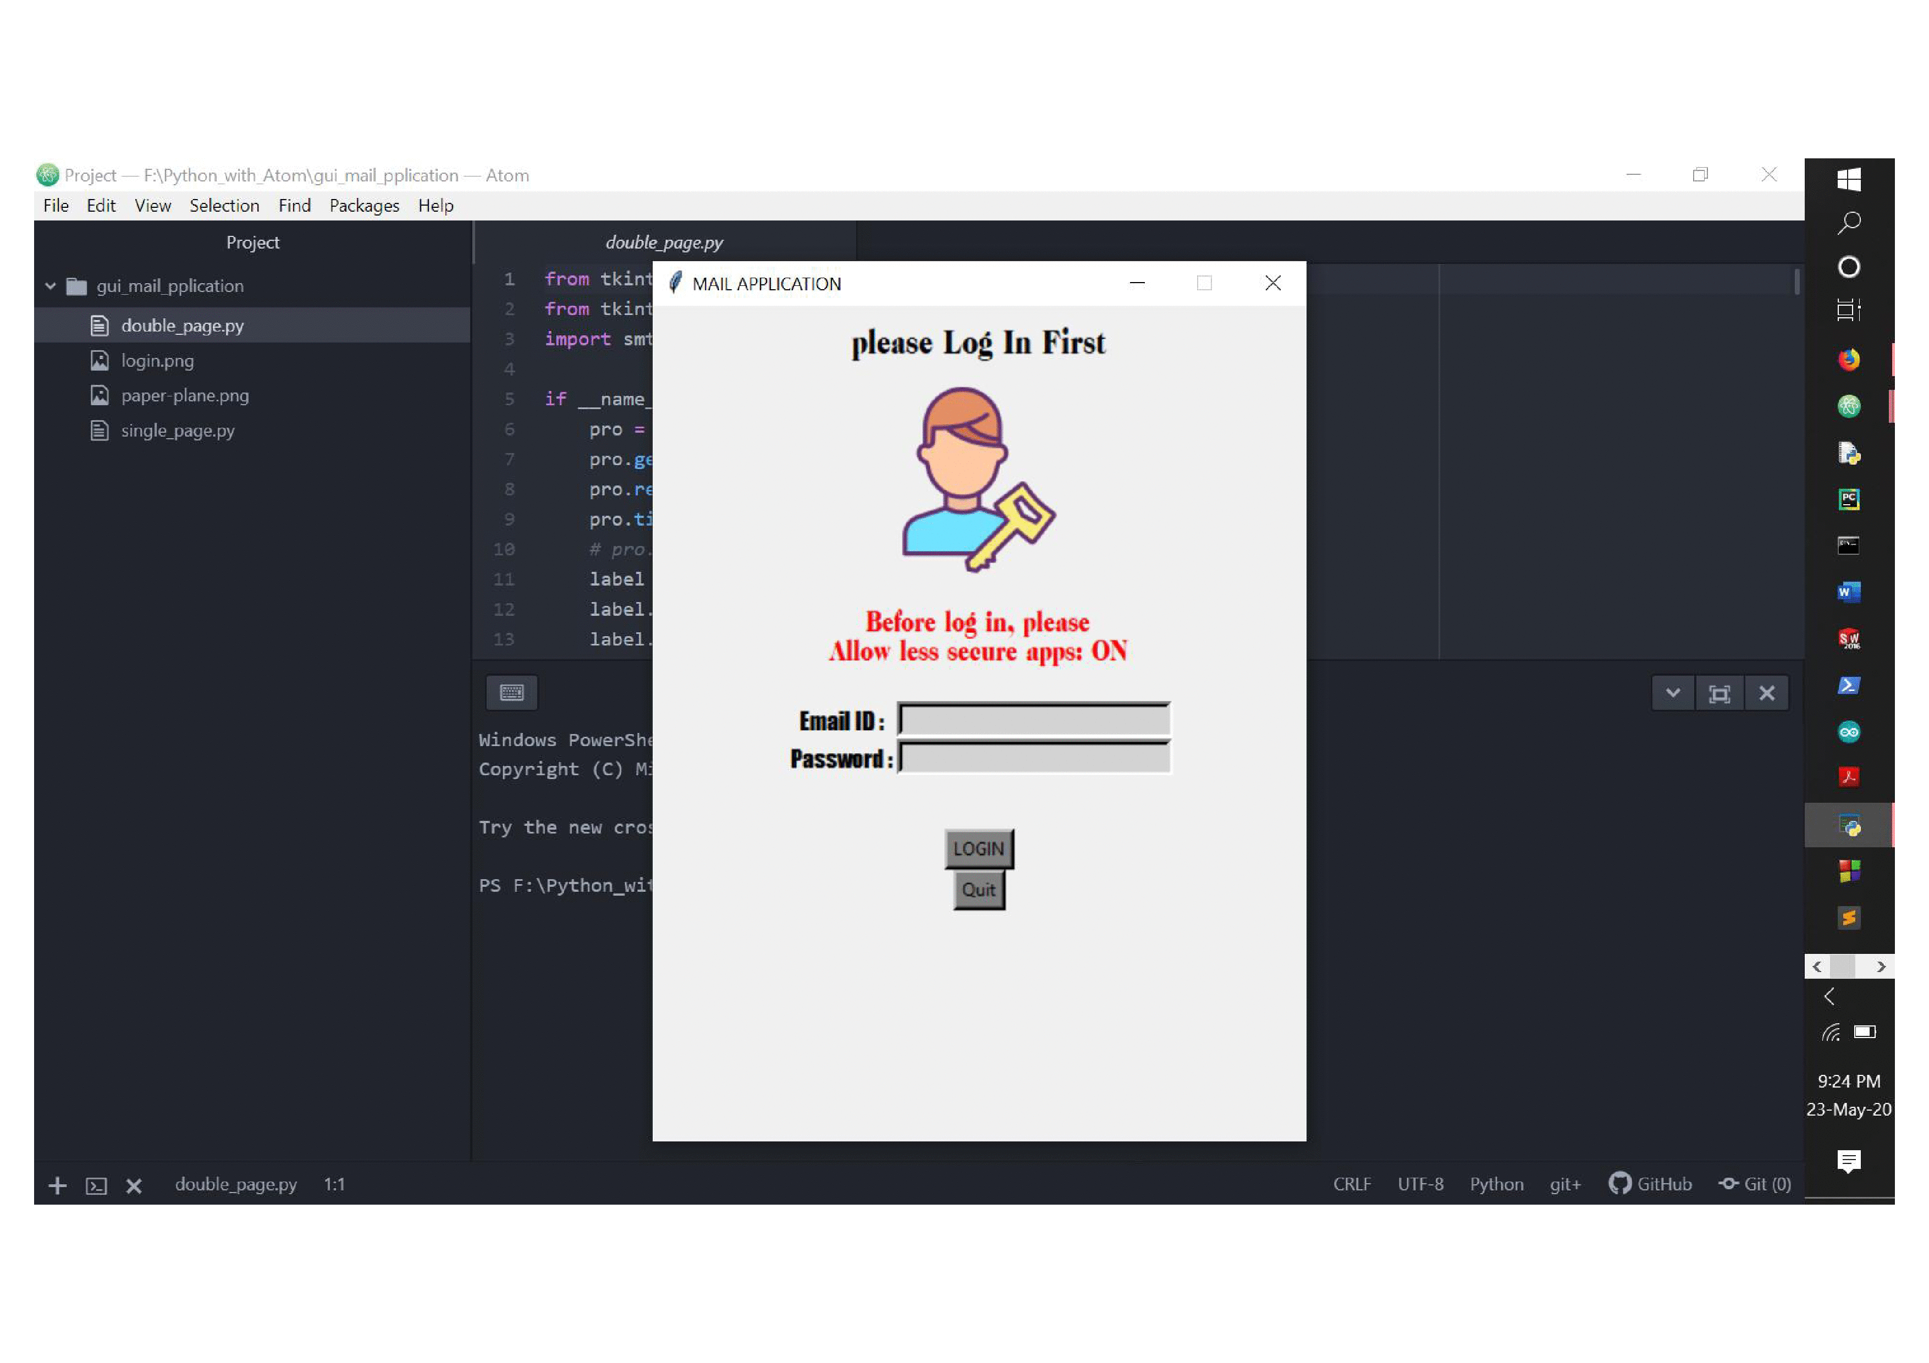
Task: Close the terminal using the X icon
Action: 1767,693
